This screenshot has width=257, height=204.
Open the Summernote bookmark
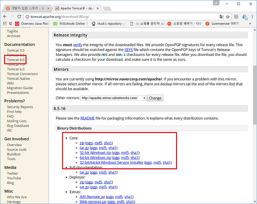tap(222, 24)
